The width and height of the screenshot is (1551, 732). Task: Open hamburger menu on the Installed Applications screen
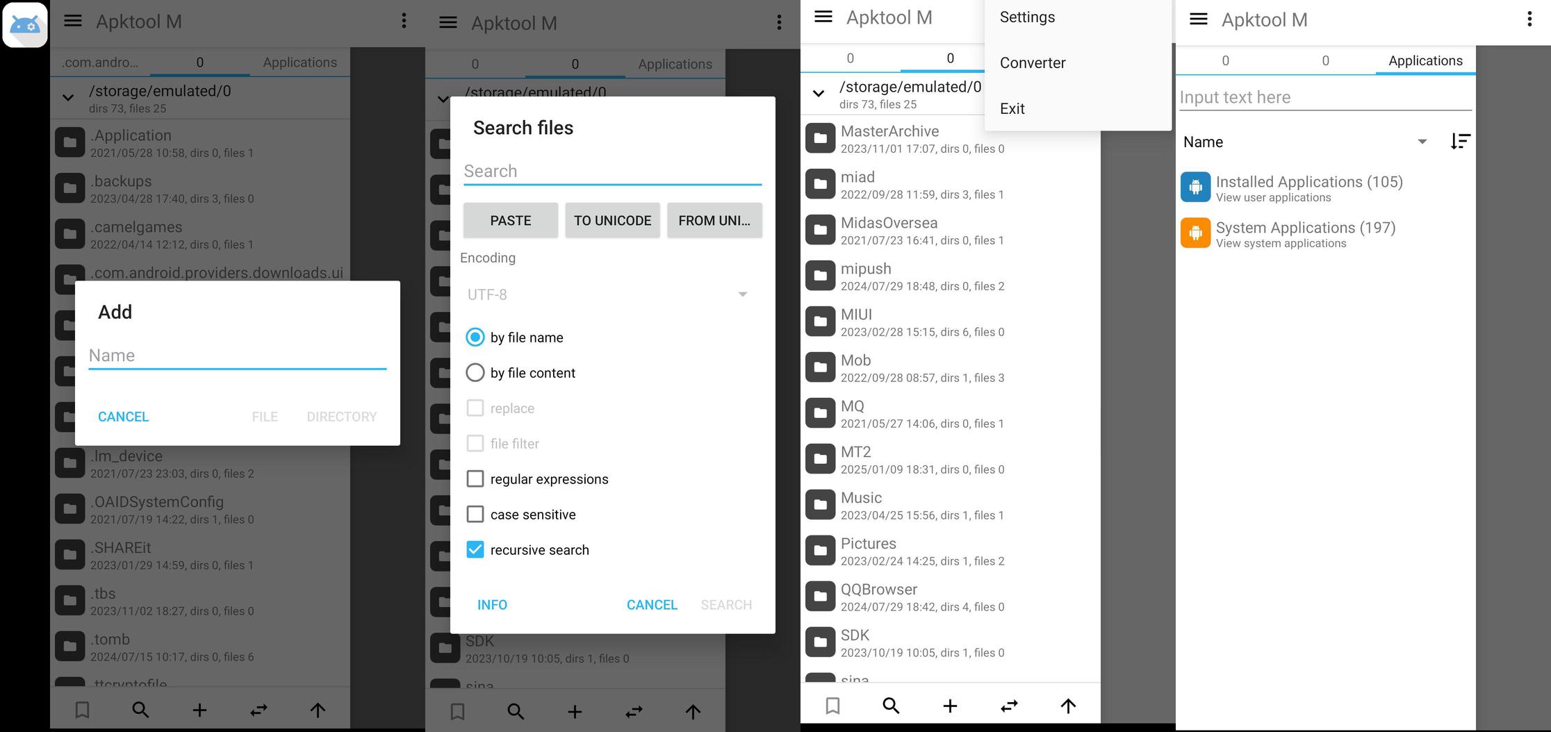1199,19
